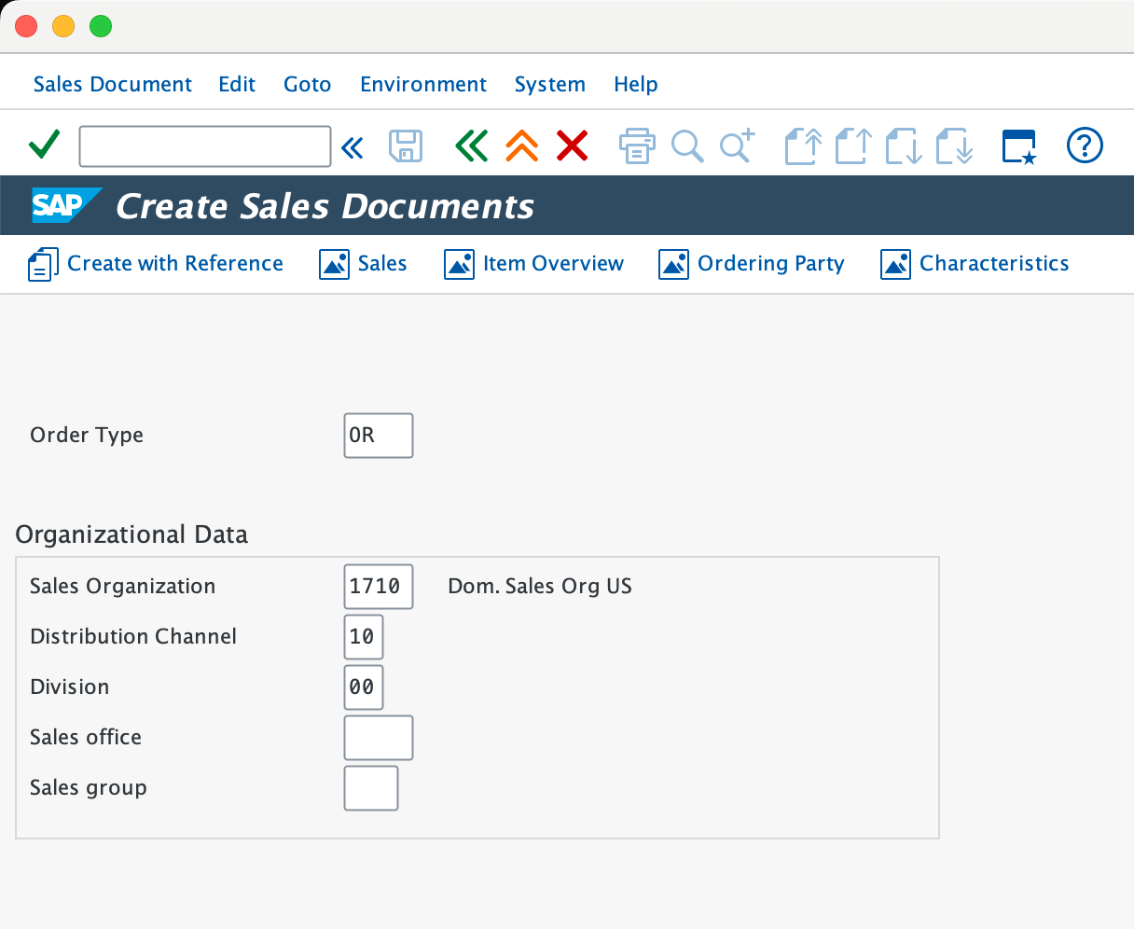Open the System menu
Screen dimensions: 1134x929
[x=550, y=84]
